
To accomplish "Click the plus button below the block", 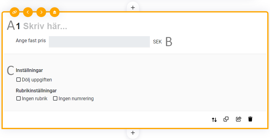I will tap(133, 133).
